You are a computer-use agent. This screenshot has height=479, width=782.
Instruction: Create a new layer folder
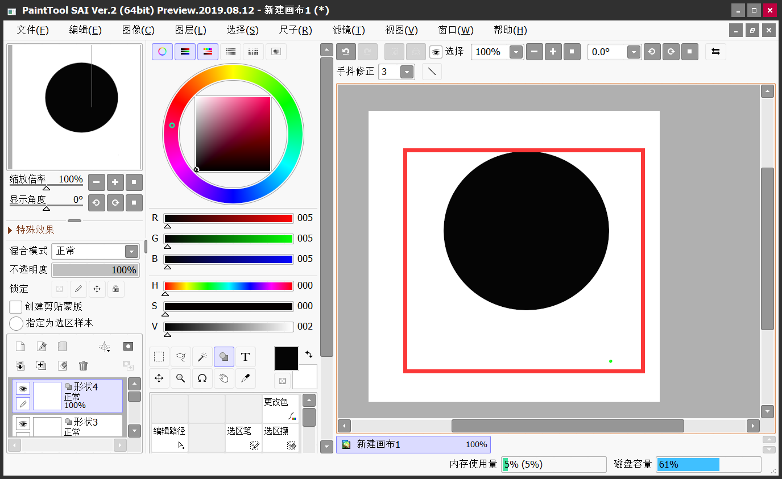[62, 347]
